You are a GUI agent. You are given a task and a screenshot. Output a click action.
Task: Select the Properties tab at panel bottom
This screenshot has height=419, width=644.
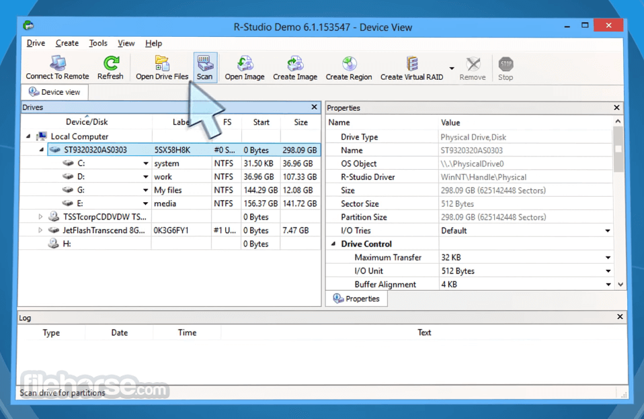[356, 298]
